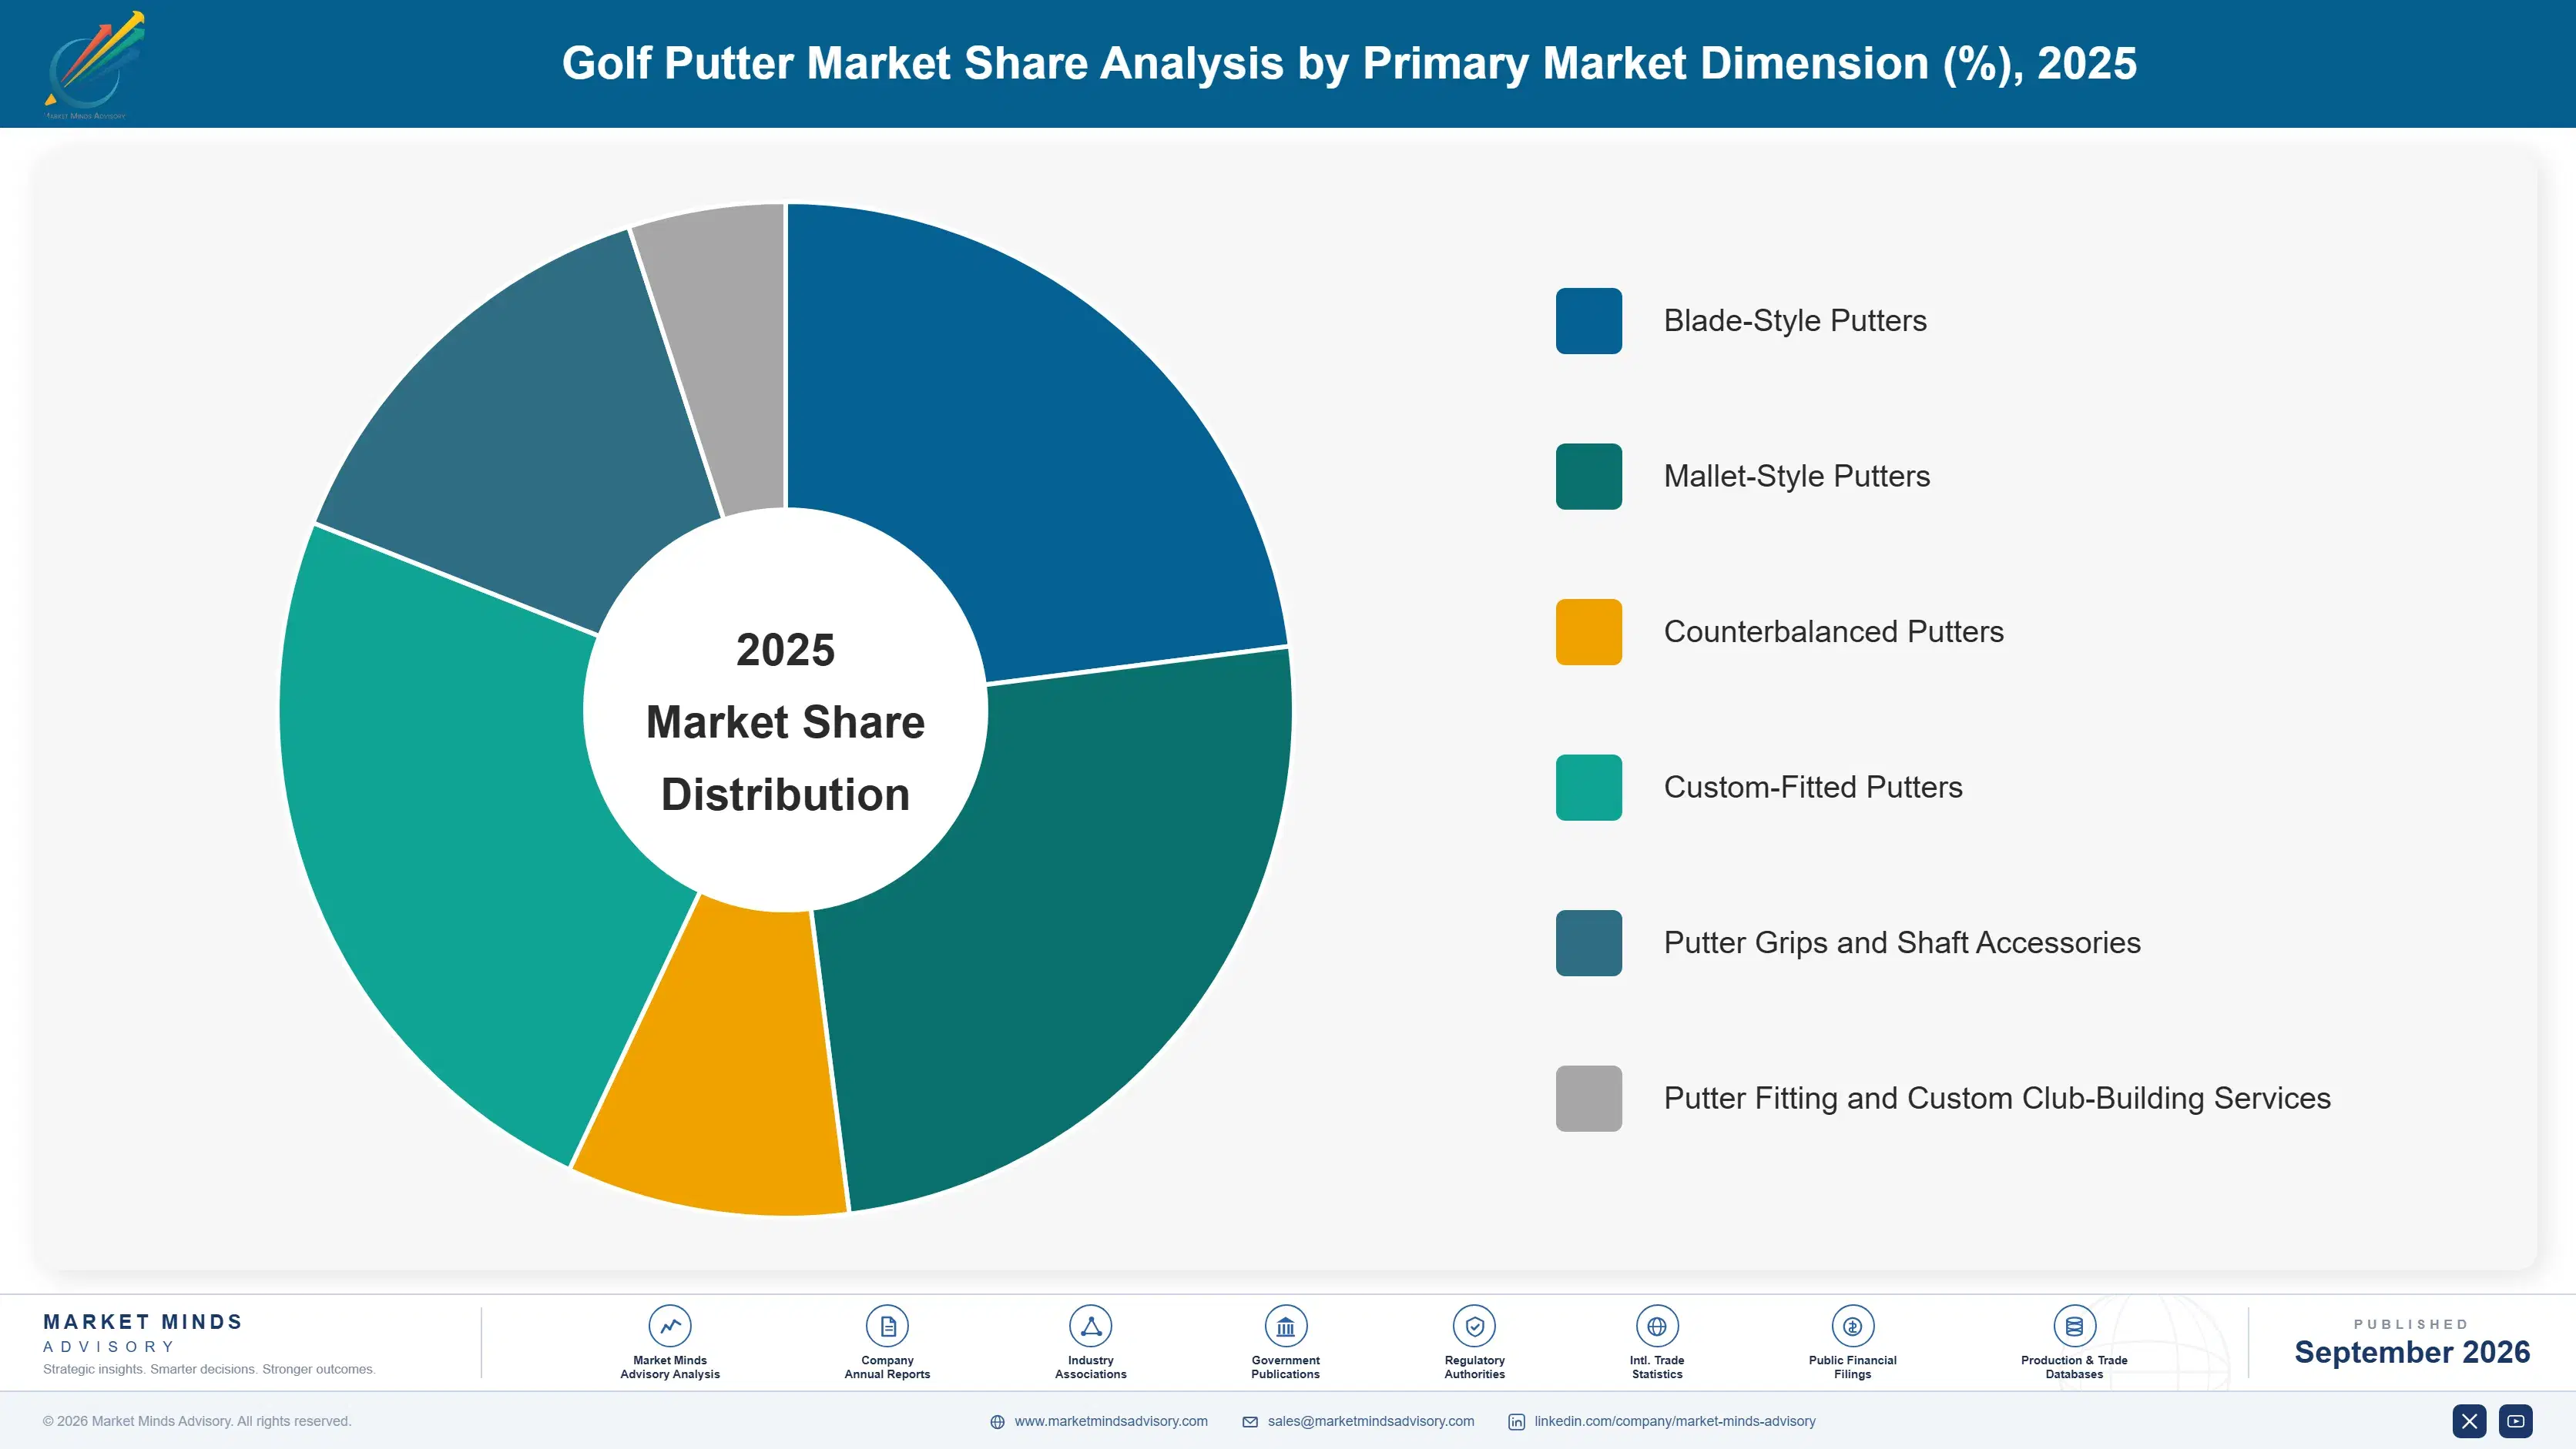Image resolution: width=2576 pixels, height=1449 pixels.
Task: Click the envelope icon beside sales email
Action: [1250, 1422]
